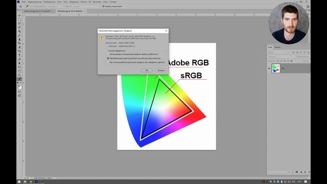Click the Фон layer thumbnail

(276, 68)
